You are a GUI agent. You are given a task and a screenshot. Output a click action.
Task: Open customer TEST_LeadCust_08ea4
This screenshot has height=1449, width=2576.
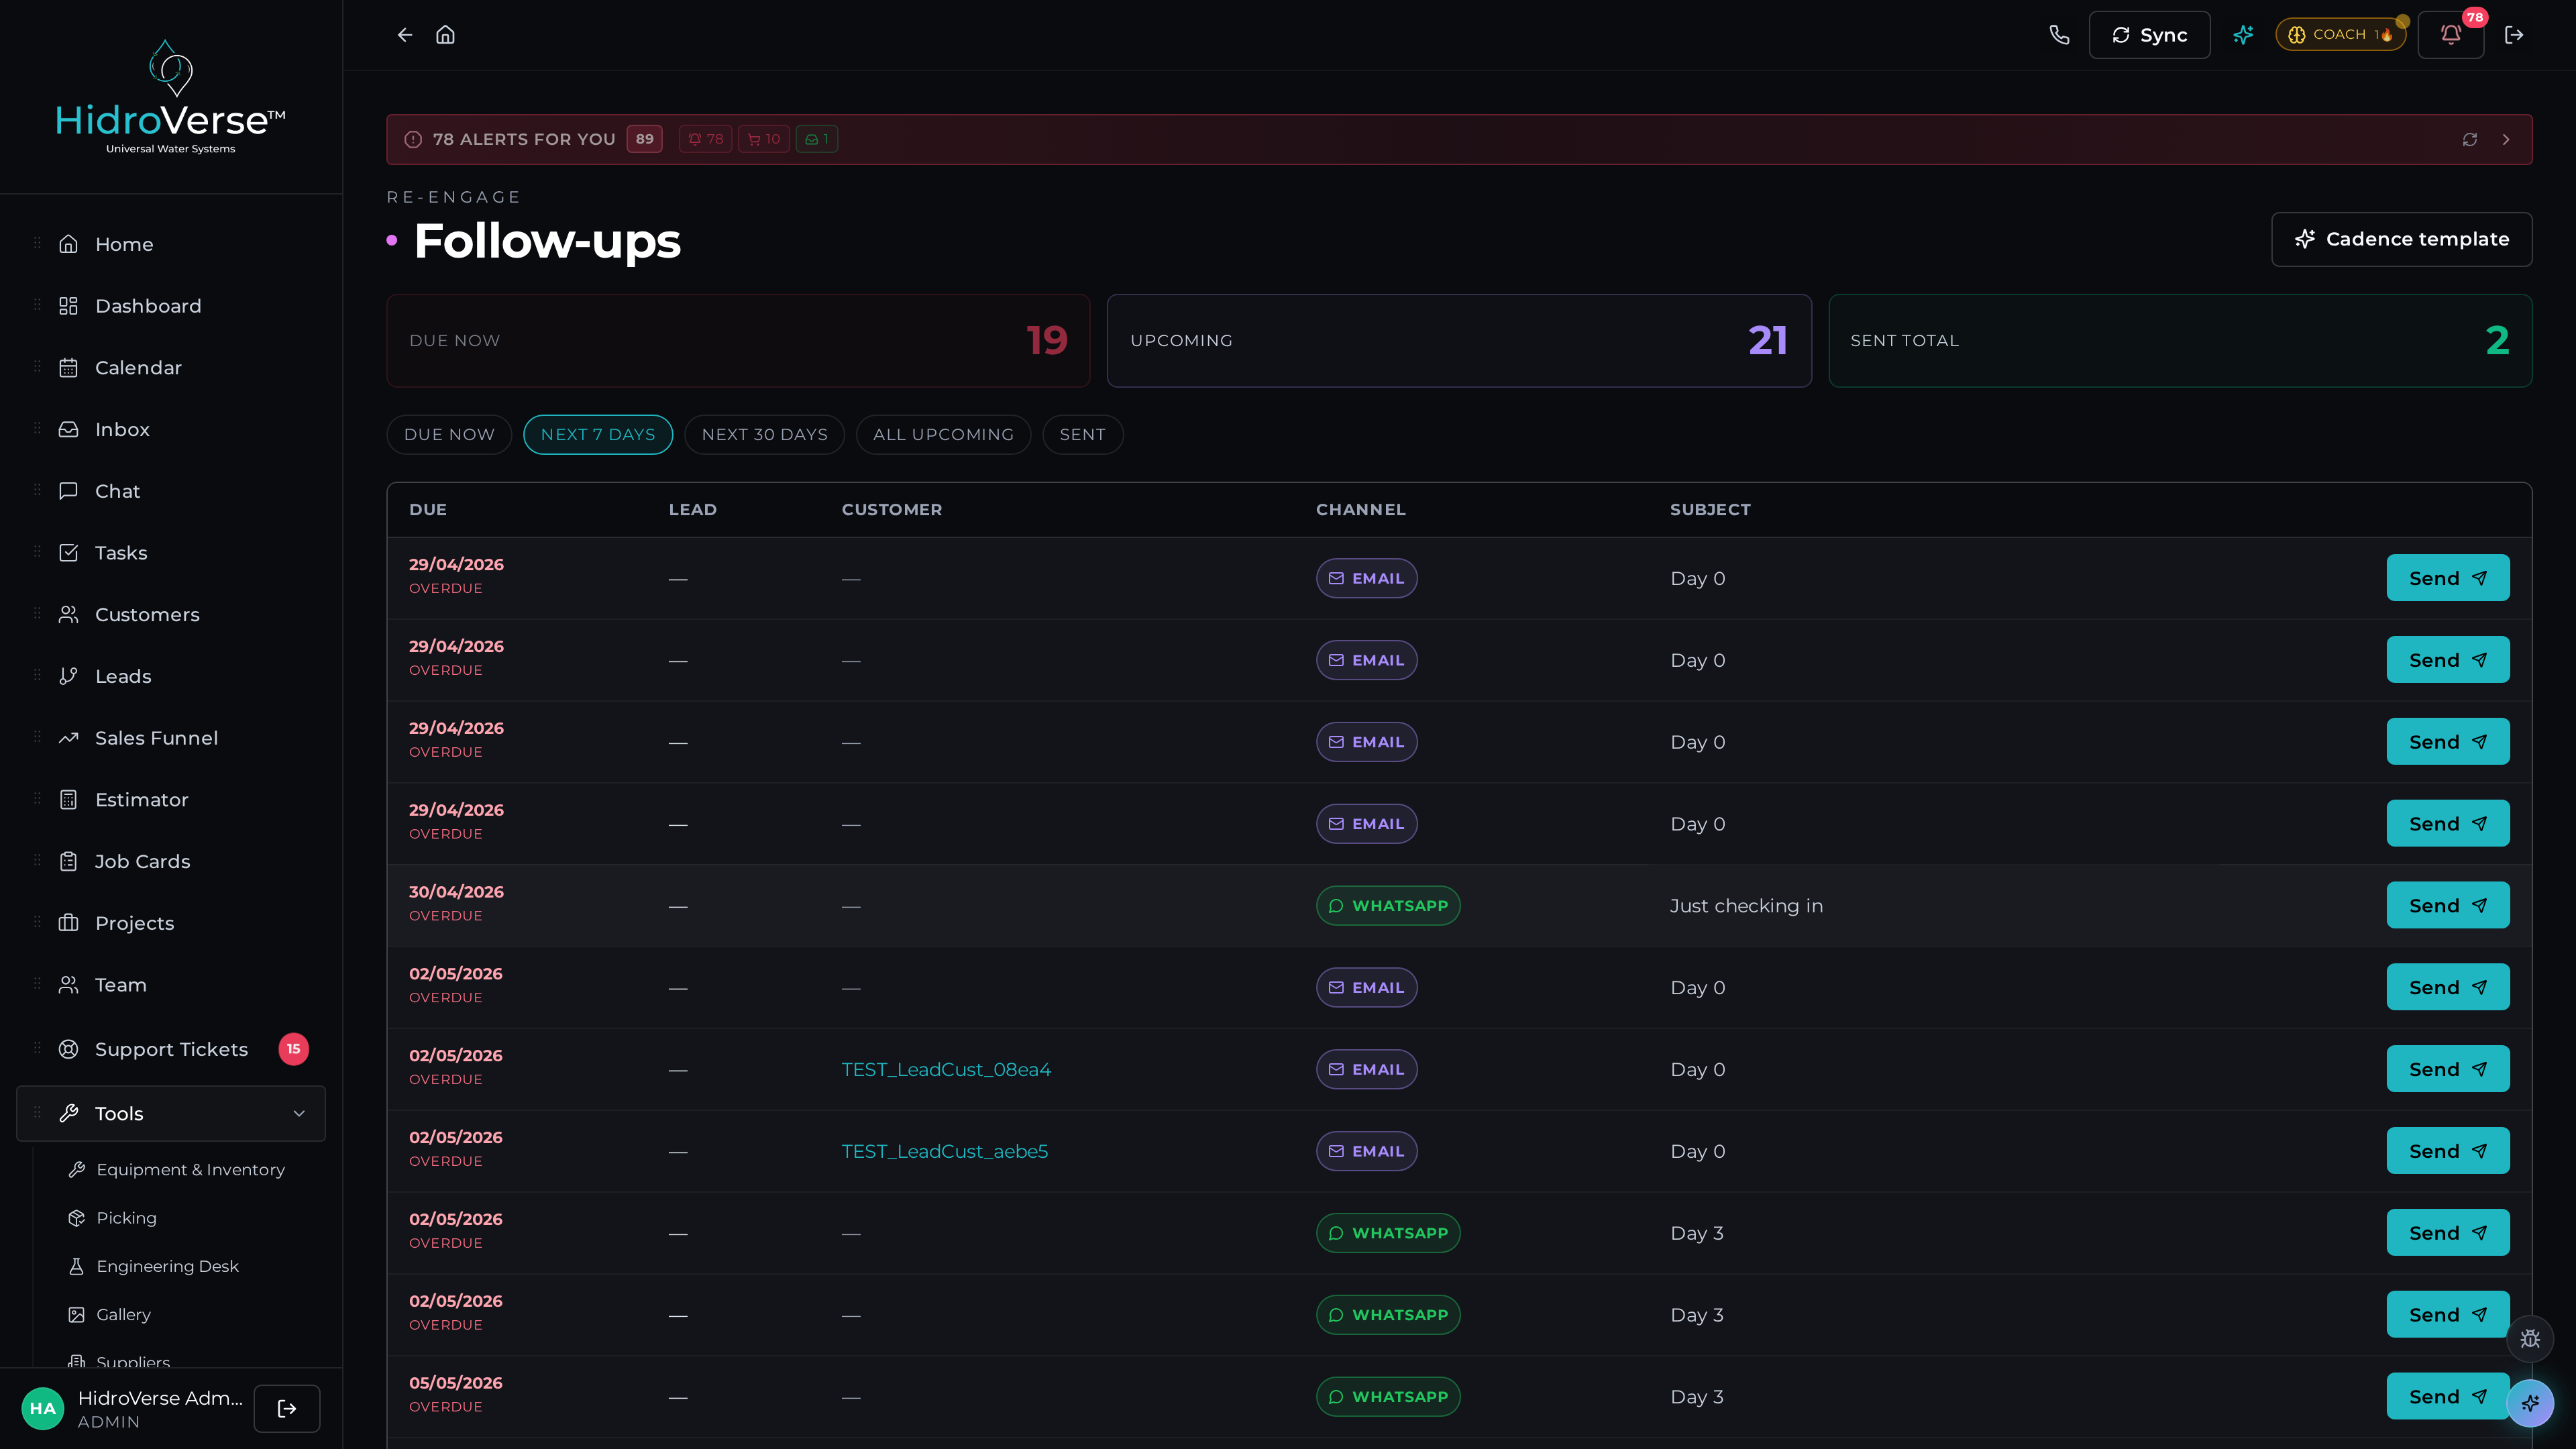[x=946, y=1070]
